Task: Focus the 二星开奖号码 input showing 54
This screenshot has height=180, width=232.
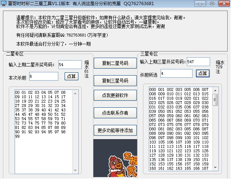Action: 70,65
